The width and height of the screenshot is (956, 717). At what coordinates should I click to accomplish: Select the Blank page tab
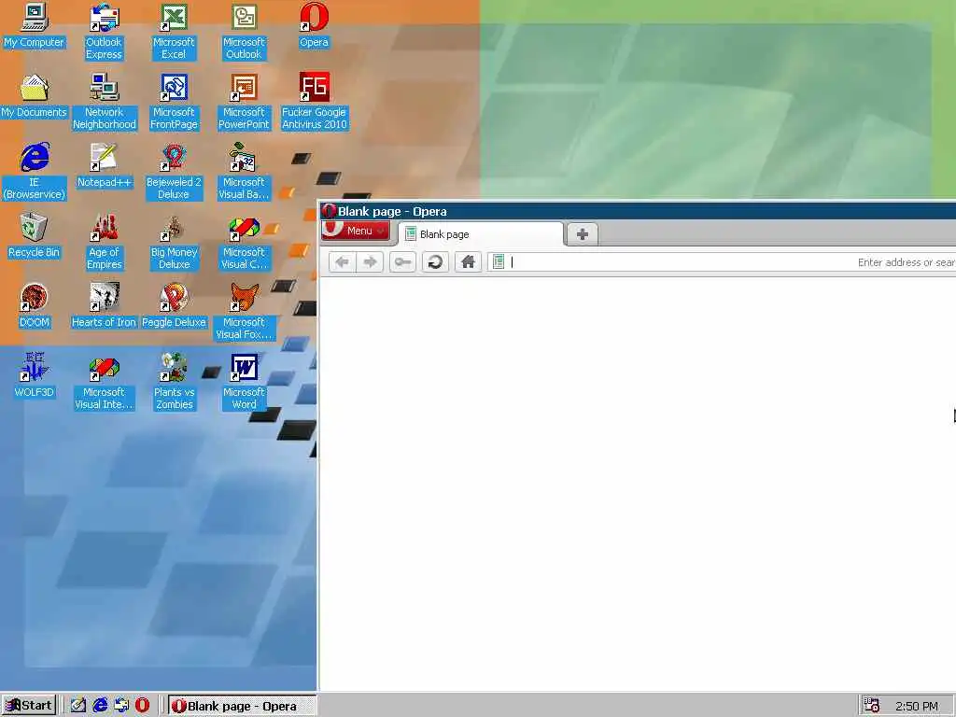point(481,234)
